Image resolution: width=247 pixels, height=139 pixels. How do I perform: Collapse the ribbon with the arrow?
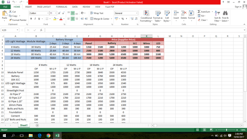(x=244, y=24)
